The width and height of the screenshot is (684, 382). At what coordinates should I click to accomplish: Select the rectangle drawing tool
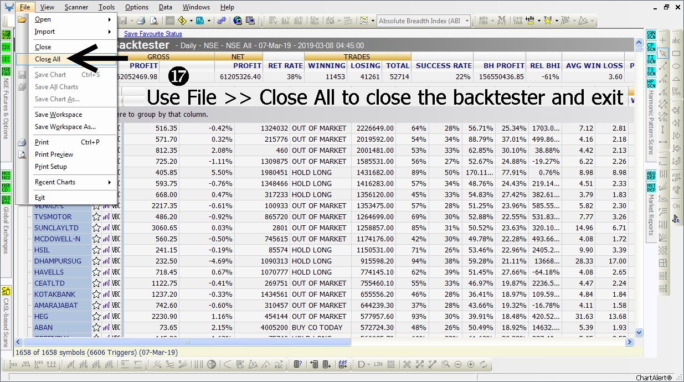pyautogui.click(x=676, y=53)
